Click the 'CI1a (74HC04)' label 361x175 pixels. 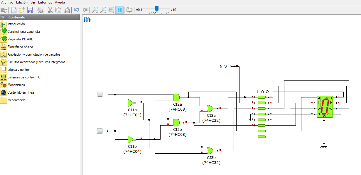pyautogui.click(x=132, y=112)
